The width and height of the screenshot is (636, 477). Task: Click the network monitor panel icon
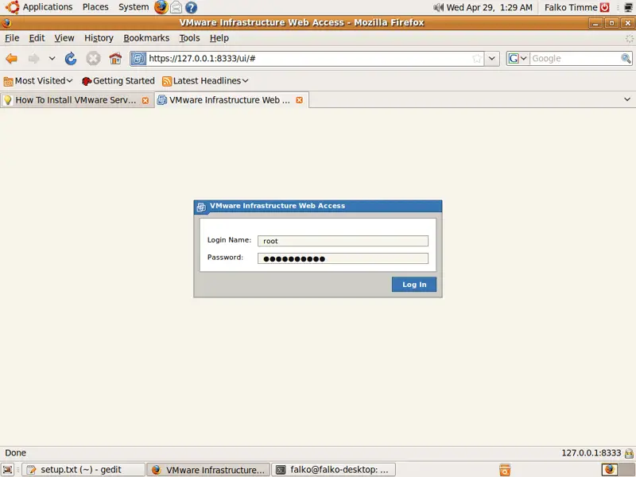pos(628,7)
